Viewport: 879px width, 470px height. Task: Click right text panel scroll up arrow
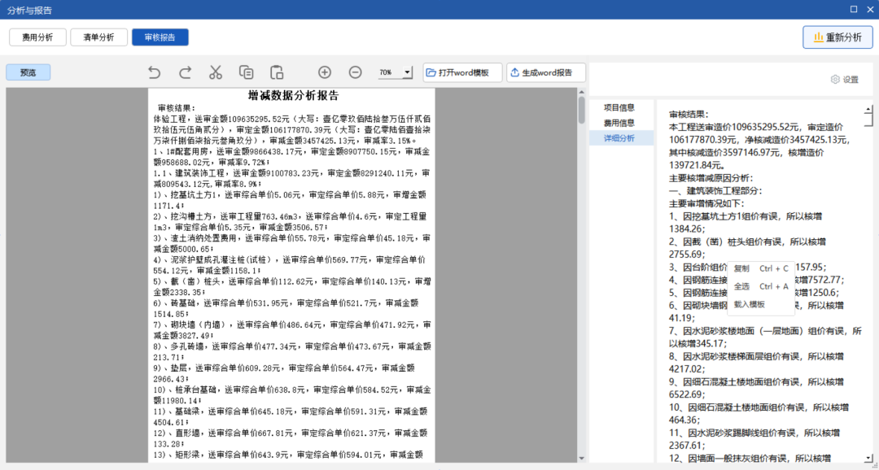[868, 109]
